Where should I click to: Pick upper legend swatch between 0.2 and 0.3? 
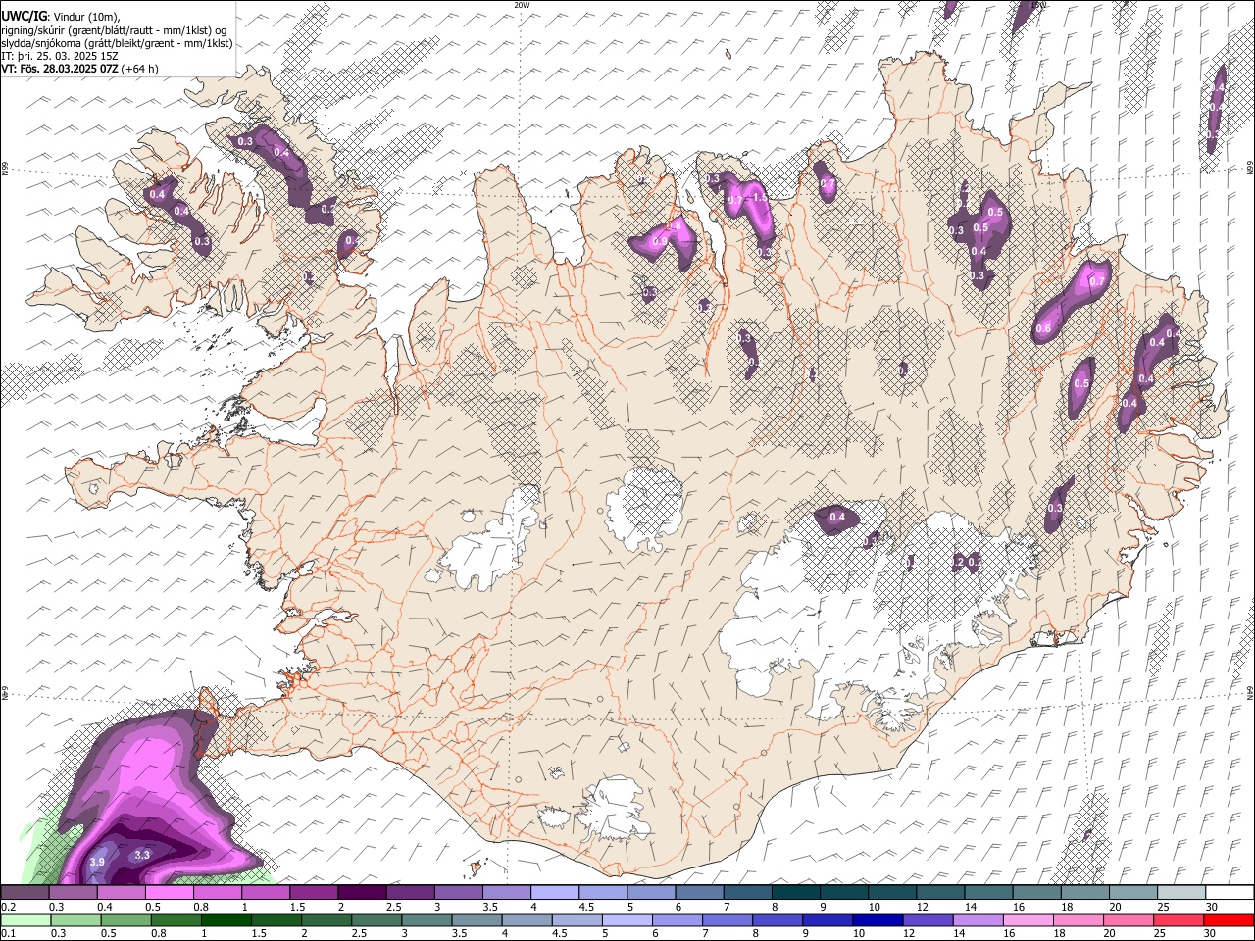[25, 893]
